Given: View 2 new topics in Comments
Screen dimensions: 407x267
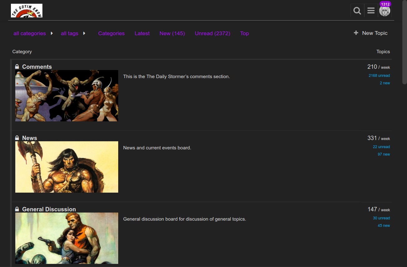Looking at the screenshot, I should [x=385, y=83].
